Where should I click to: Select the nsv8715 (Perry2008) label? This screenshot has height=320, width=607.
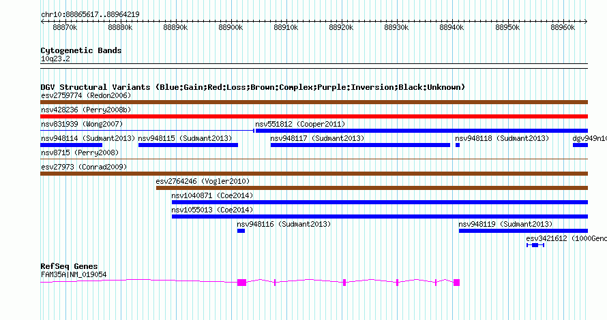tap(80, 153)
